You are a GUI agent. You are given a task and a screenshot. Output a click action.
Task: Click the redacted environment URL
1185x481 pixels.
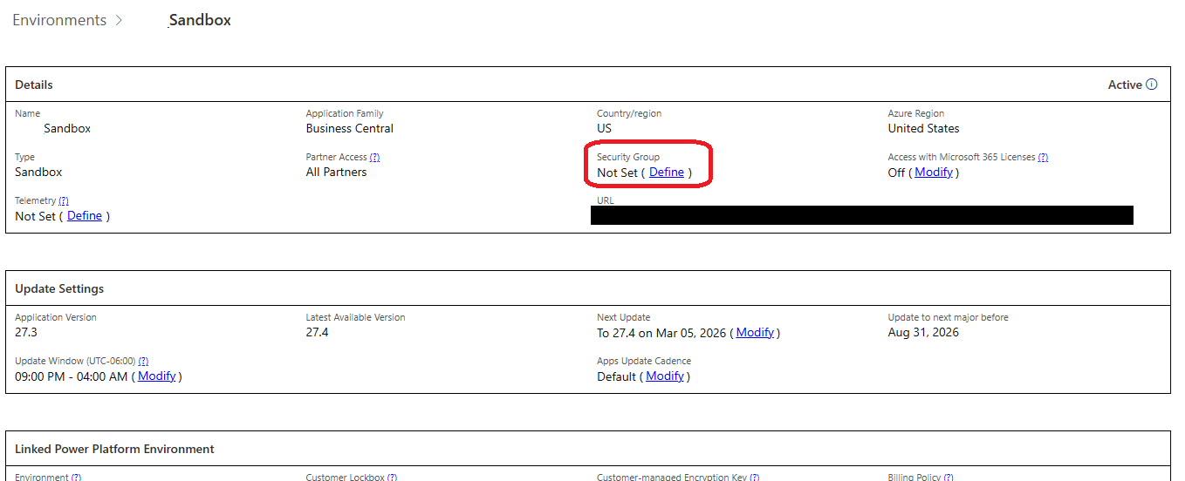tap(861, 215)
